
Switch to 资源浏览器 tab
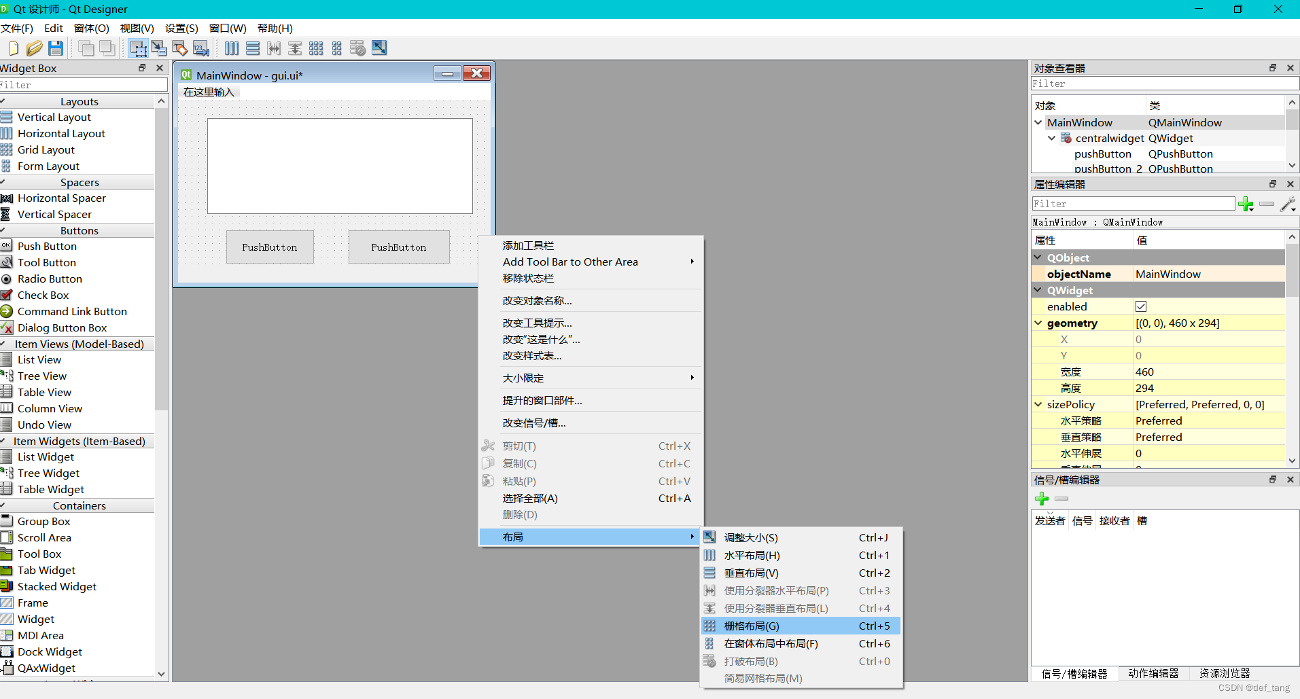tap(1225, 673)
